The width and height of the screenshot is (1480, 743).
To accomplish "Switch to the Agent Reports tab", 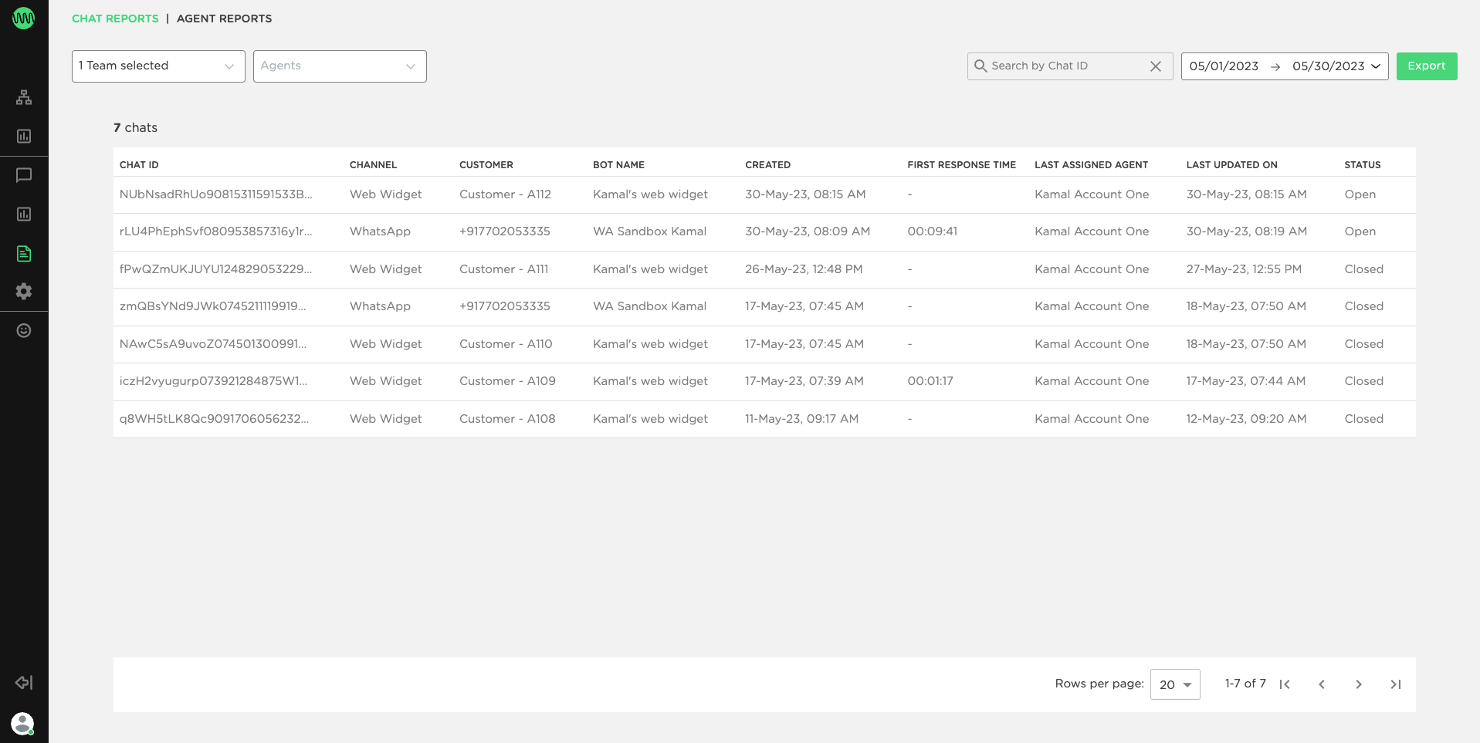I will click(225, 19).
